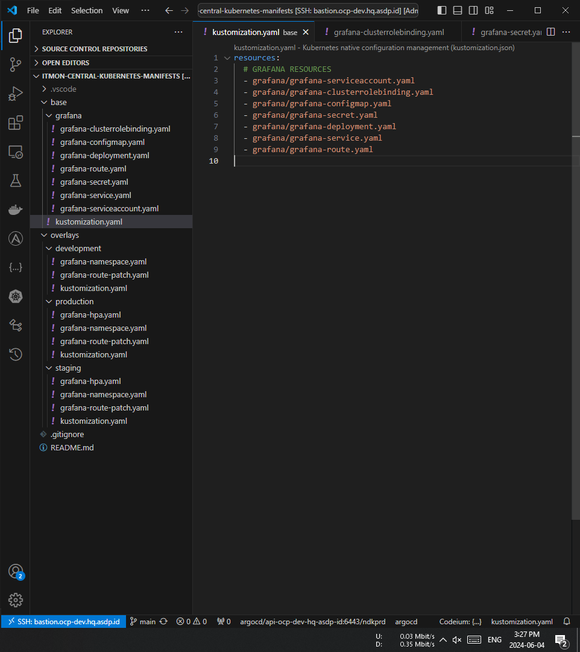
Task: Open the Timeline history view icon
Action: (15, 354)
